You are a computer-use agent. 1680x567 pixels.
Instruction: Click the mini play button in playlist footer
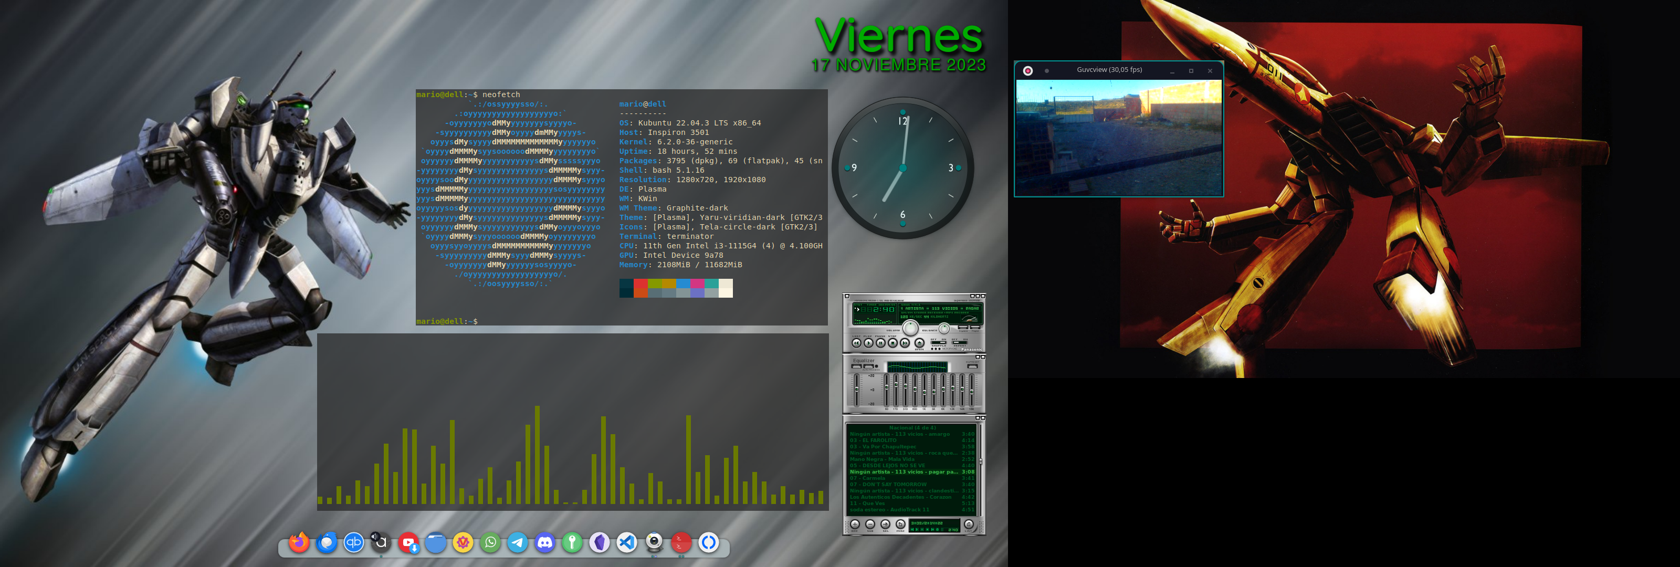pos(917,530)
